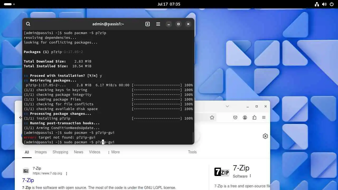Click the terminal title admin@passis1:~

click(108, 24)
